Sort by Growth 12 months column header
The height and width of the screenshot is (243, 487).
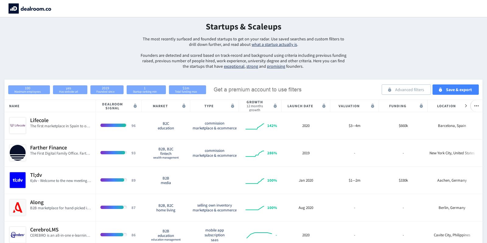pyautogui.click(x=255, y=106)
